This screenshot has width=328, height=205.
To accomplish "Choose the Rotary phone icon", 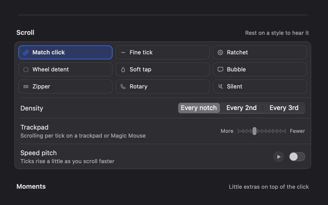I will (123, 87).
